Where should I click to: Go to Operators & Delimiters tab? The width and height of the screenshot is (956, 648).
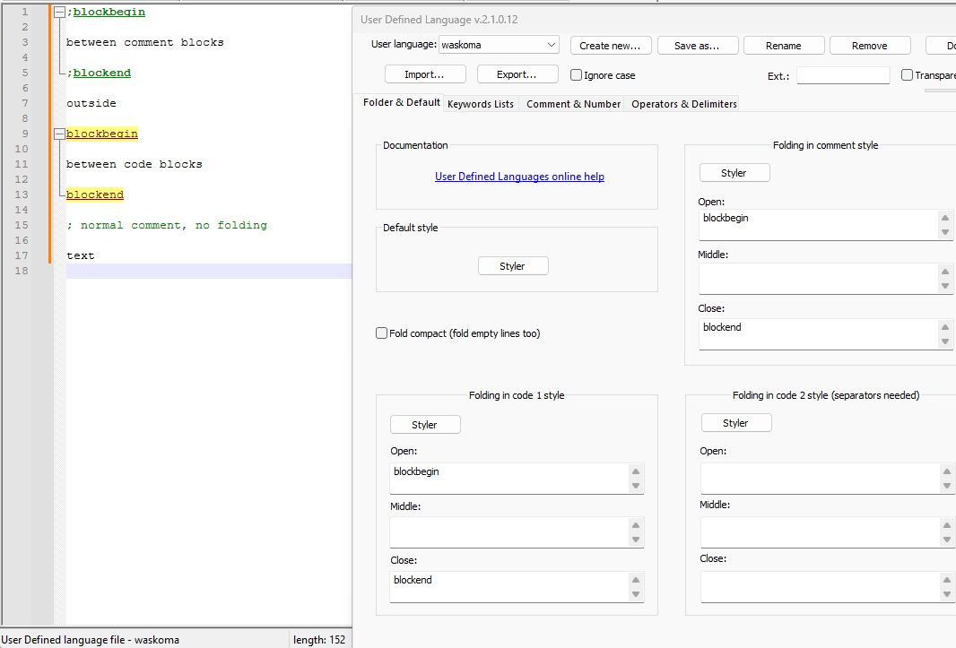[x=683, y=104]
